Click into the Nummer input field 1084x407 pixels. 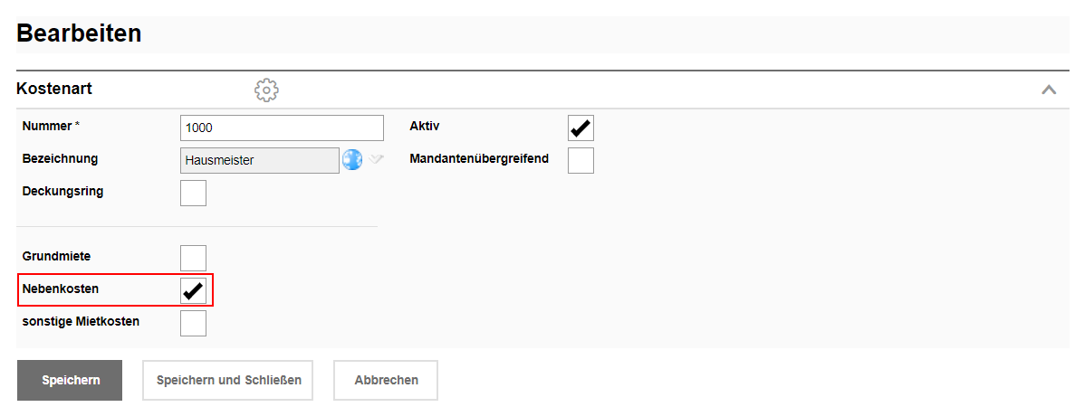click(x=282, y=128)
